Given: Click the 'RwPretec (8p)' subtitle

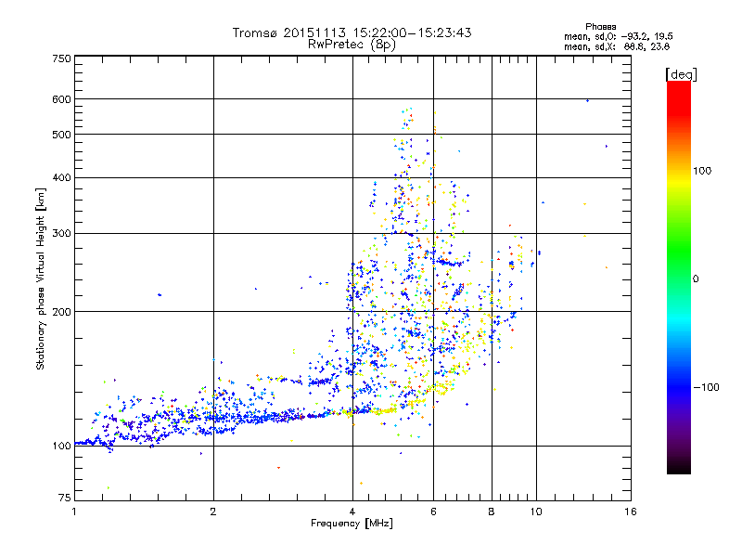Looking at the screenshot, I should [x=352, y=45].
